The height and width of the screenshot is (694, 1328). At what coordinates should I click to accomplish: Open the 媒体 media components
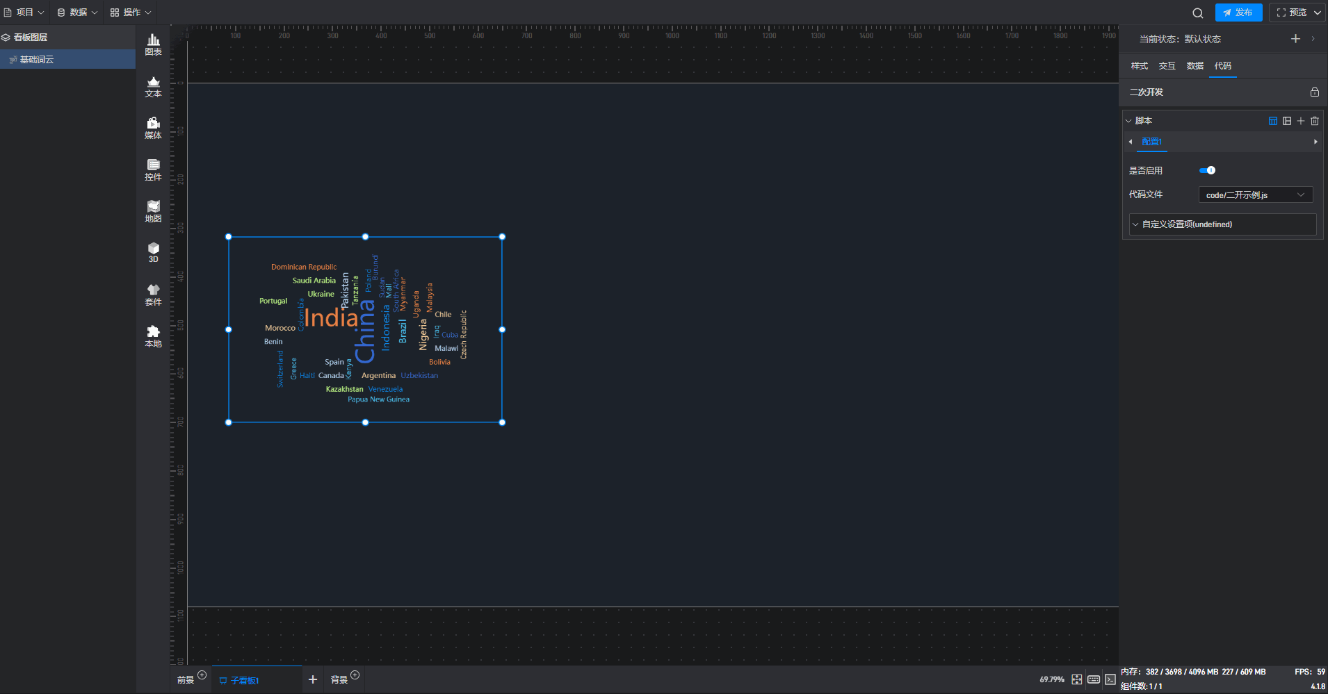153,128
